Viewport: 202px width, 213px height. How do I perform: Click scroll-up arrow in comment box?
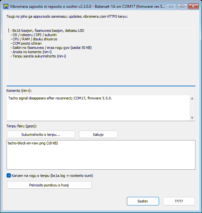point(192,98)
